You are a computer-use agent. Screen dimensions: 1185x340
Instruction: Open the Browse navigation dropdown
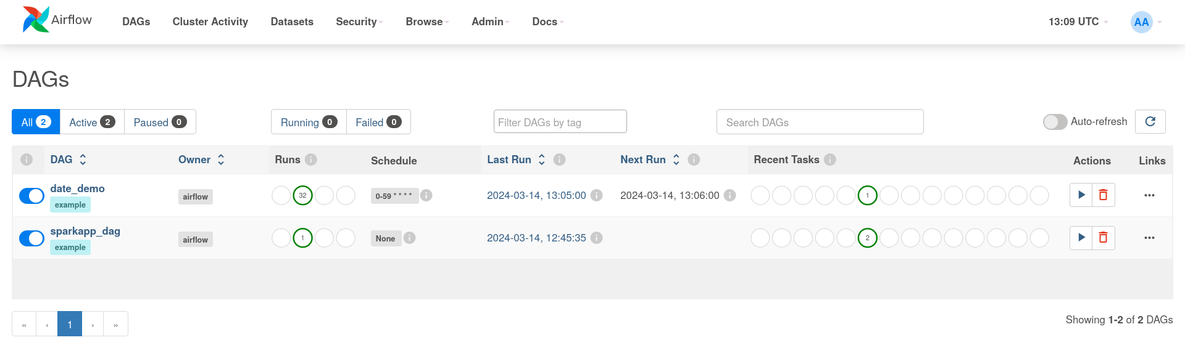[x=427, y=22]
